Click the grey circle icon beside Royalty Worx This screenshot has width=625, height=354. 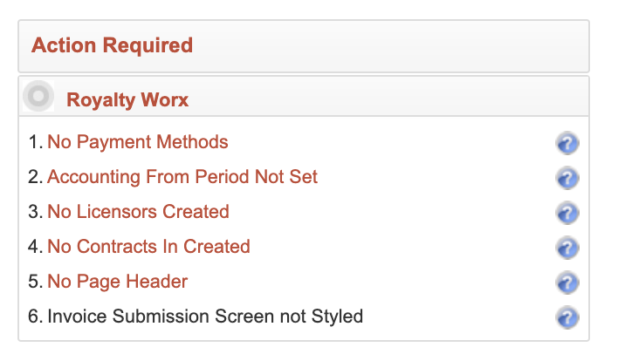pos(38,96)
